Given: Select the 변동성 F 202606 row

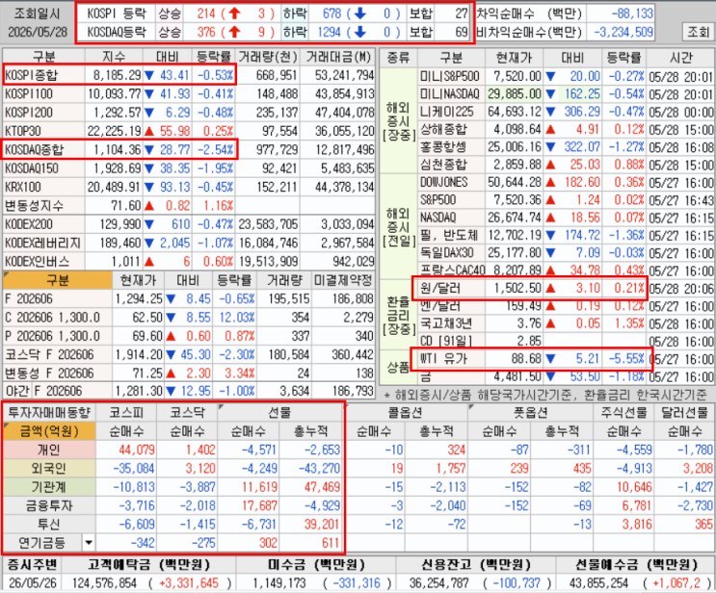Looking at the screenshot, I should pyautogui.click(x=49, y=374).
